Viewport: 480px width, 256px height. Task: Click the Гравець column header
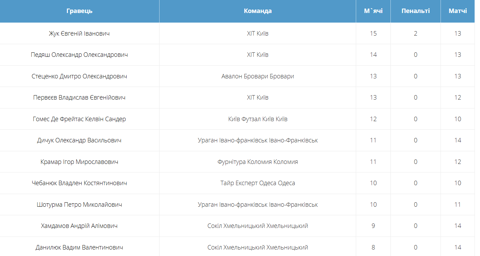pos(79,11)
